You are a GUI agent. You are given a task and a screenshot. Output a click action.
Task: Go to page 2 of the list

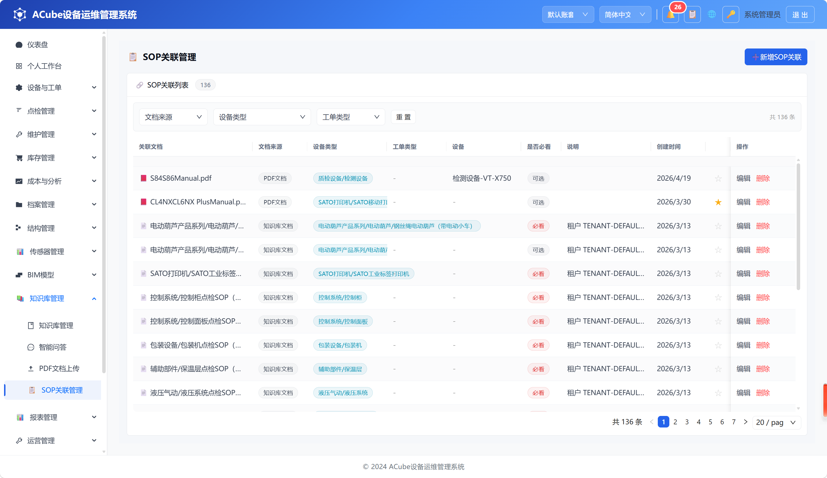(675, 422)
